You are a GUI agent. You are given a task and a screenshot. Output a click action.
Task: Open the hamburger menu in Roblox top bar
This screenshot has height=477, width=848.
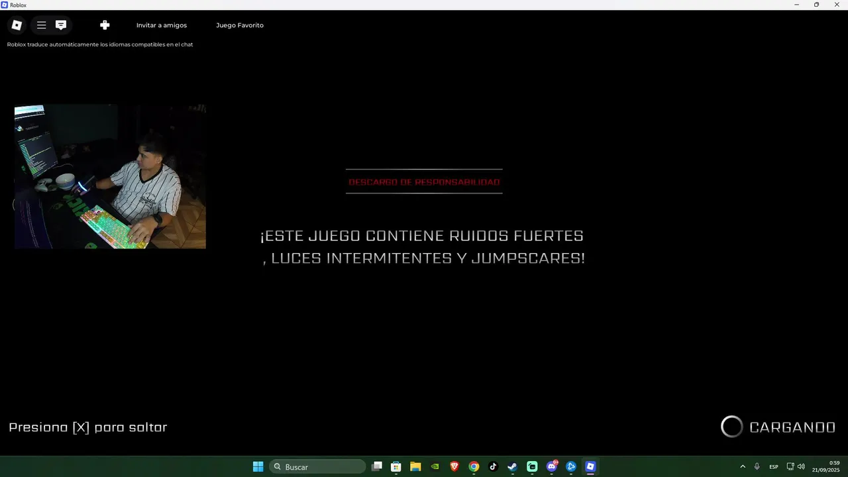[x=41, y=25]
